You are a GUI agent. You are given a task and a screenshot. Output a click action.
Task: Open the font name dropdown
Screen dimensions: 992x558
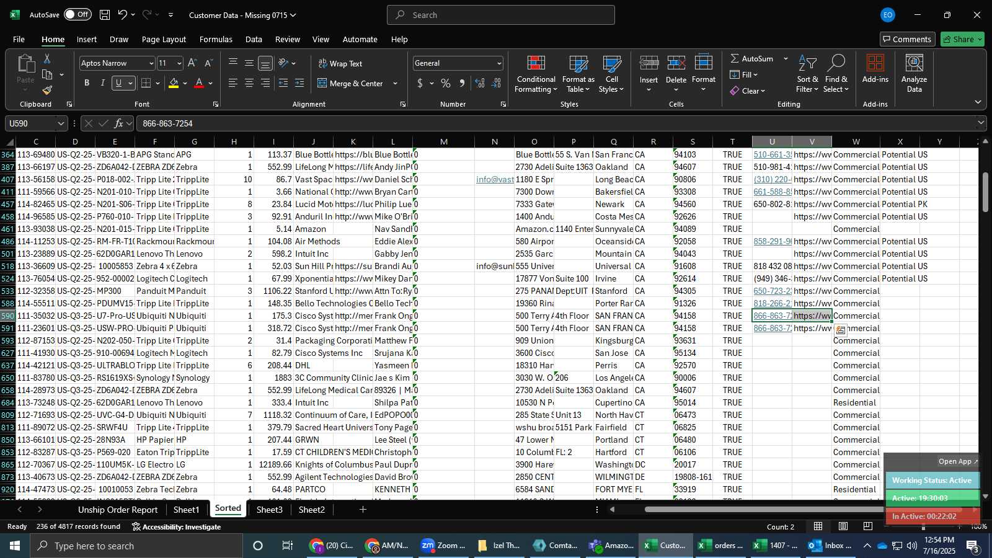coord(151,63)
